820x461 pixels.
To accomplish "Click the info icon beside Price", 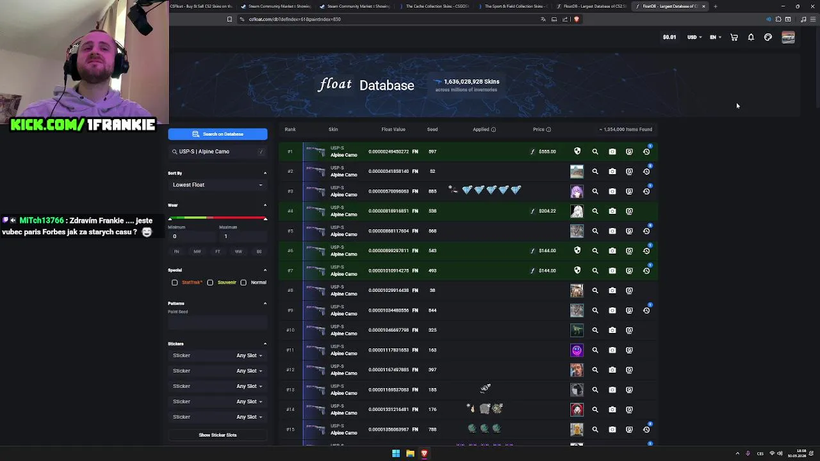I will [548, 130].
